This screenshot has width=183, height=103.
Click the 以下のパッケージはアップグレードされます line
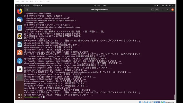47,25
